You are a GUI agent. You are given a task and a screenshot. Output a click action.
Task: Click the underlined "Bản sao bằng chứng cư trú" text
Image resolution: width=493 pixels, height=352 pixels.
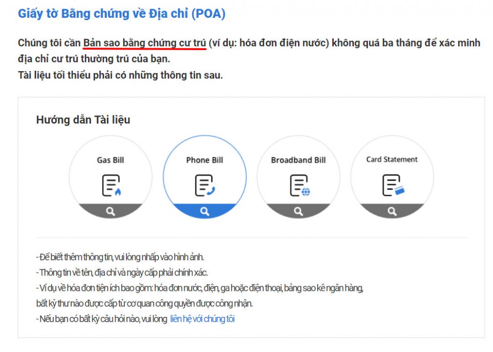point(144,43)
